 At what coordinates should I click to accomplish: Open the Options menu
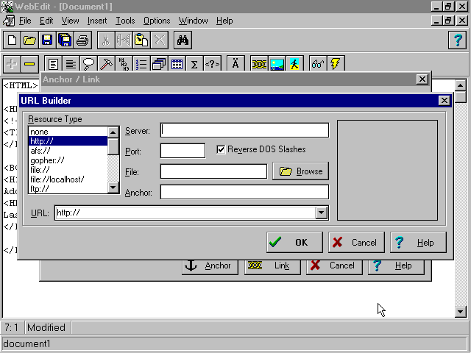tap(157, 21)
